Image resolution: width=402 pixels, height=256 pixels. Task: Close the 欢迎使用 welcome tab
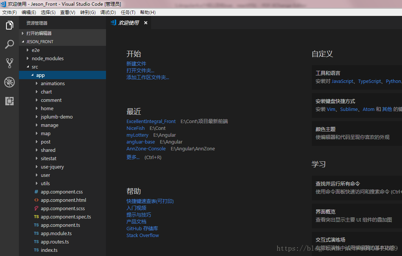click(x=146, y=23)
